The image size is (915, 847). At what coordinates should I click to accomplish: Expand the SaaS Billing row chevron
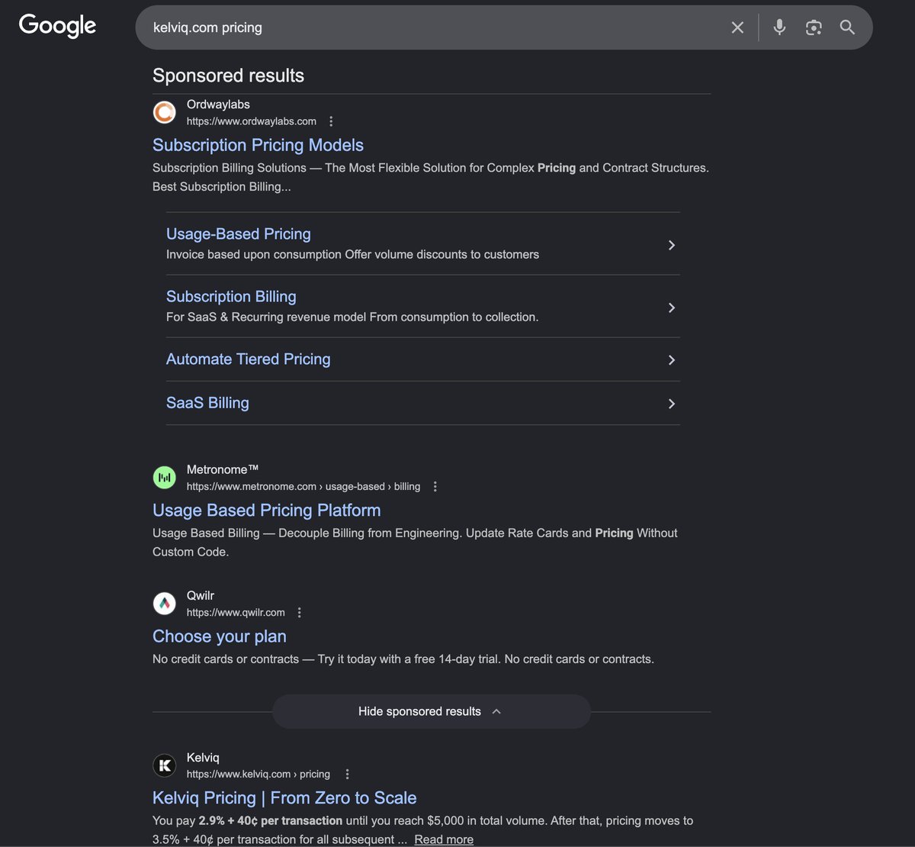[672, 404]
